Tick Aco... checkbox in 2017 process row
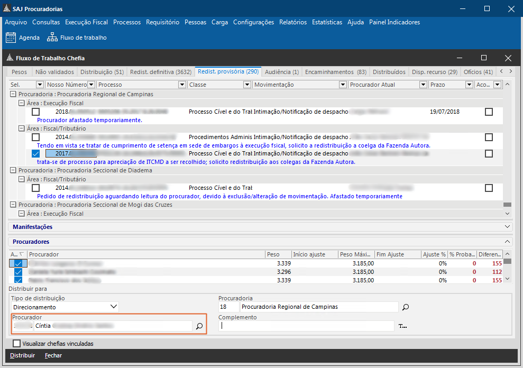 (489, 153)
